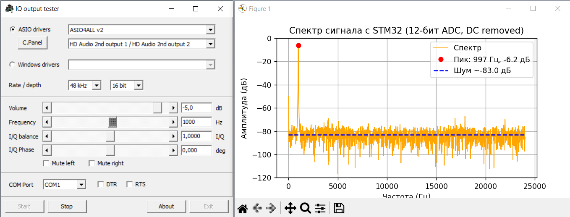Screen dimensions: 570x217
Task: Enable the Mute left checkbox
Action: 46,163
